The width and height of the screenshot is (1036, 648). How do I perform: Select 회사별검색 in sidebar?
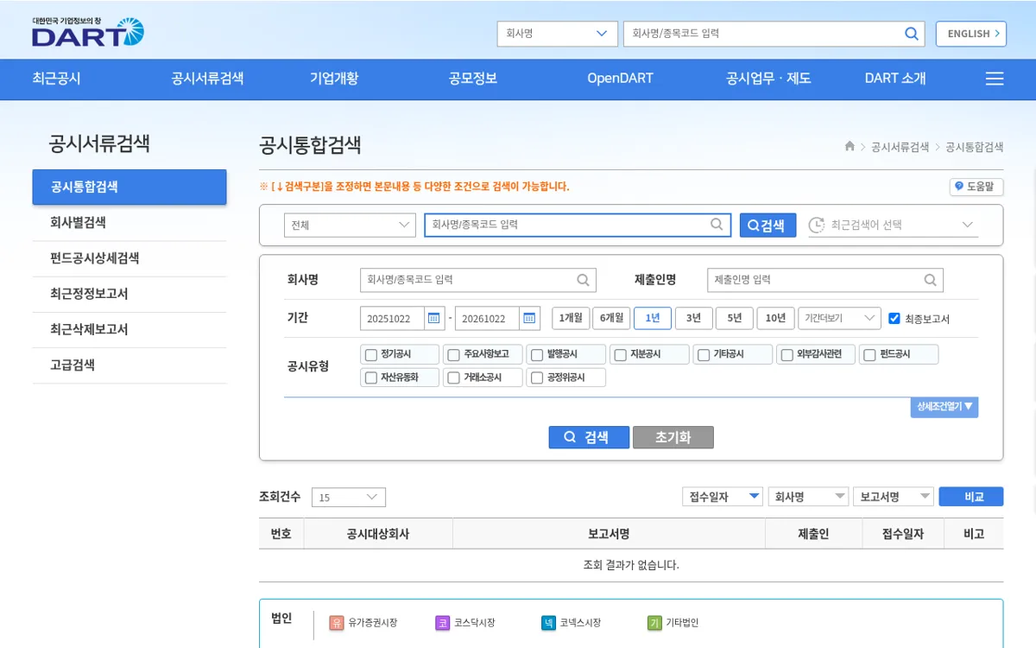click(129, 223)
